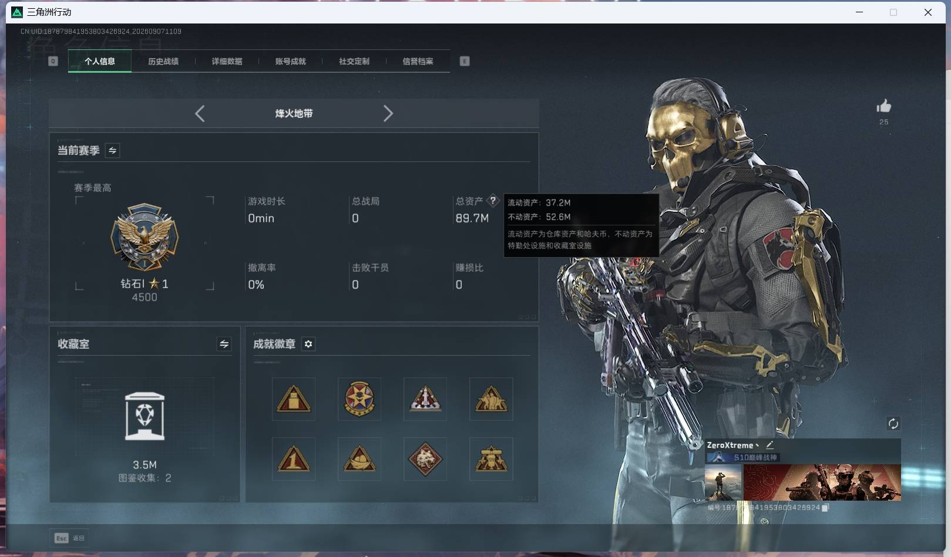
Task: Click the swirl icon below the player ID
Action: click(x=764, y=521)
